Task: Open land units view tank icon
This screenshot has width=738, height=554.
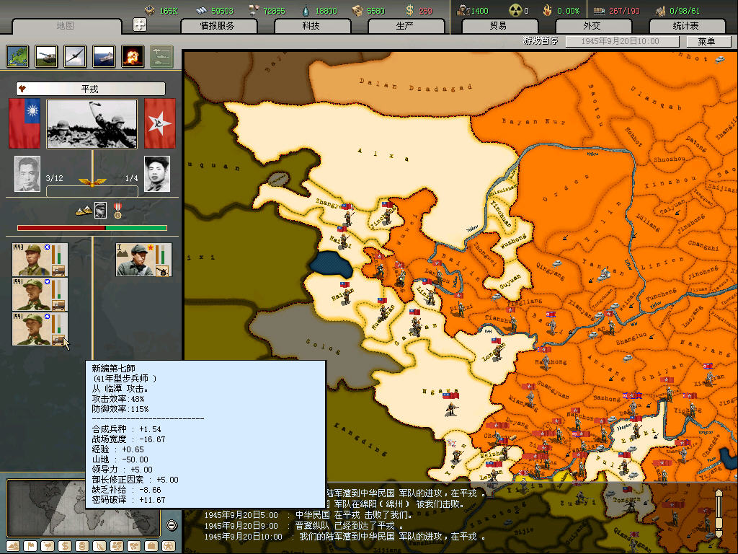Action: (x=46, y=56)
